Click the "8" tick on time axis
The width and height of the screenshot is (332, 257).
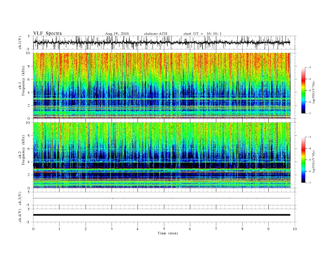(x=242, y=229)
